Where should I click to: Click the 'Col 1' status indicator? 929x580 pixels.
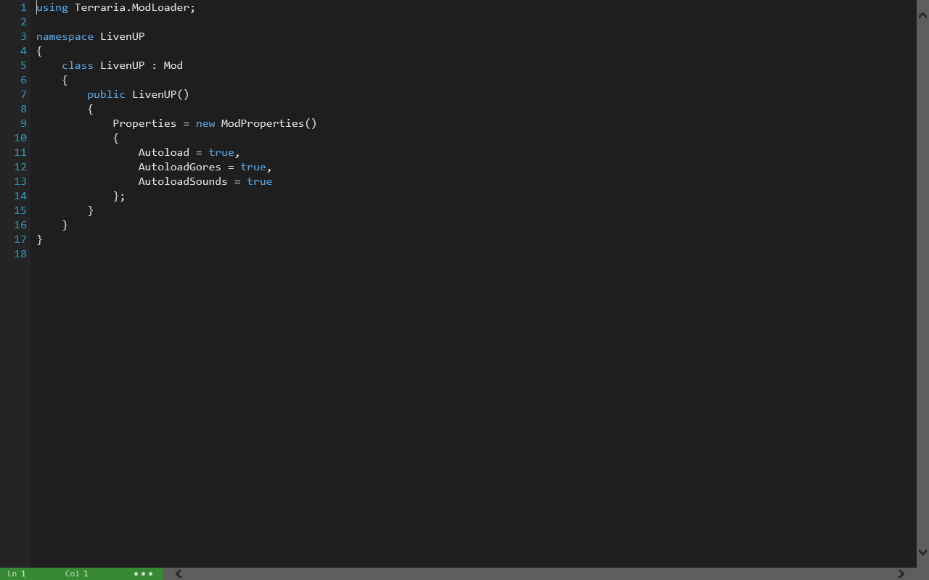[76, 573]
